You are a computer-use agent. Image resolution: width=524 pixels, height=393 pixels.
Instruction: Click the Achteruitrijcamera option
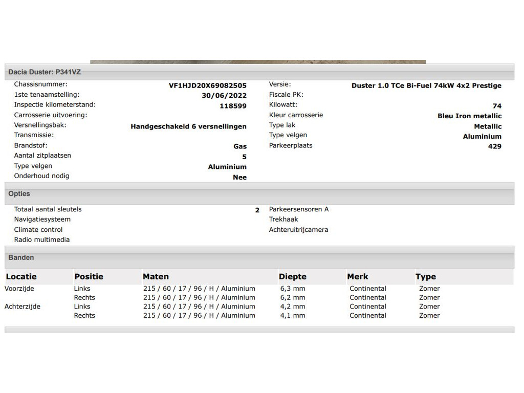click(298, 230)
